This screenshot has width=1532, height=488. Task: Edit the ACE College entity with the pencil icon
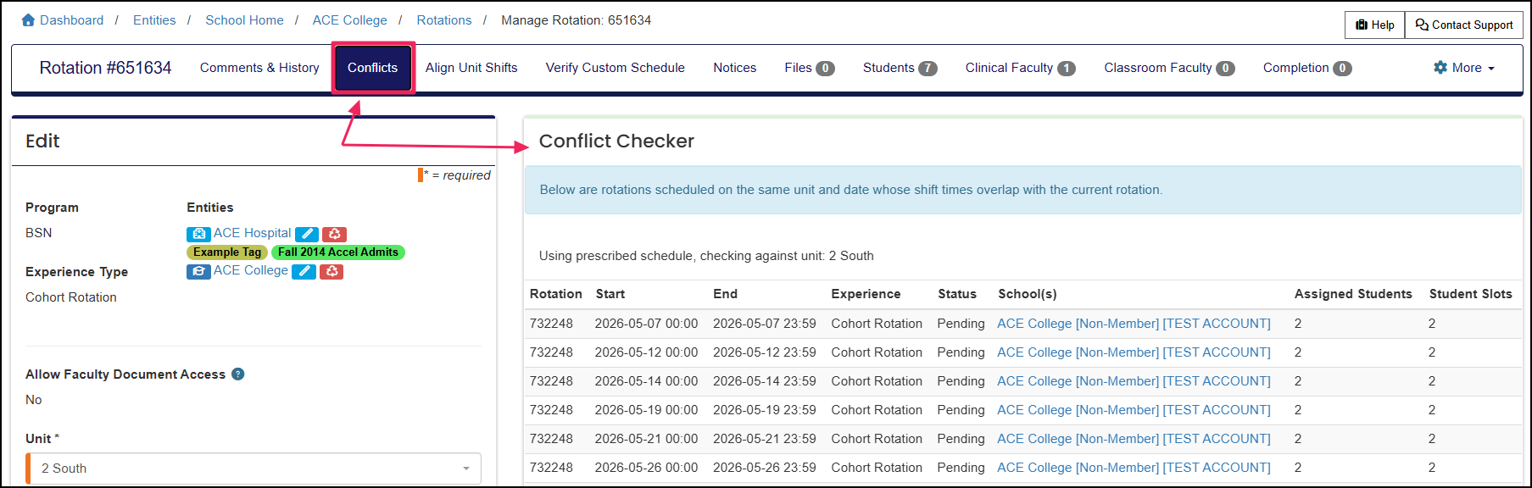pos(304,271)
